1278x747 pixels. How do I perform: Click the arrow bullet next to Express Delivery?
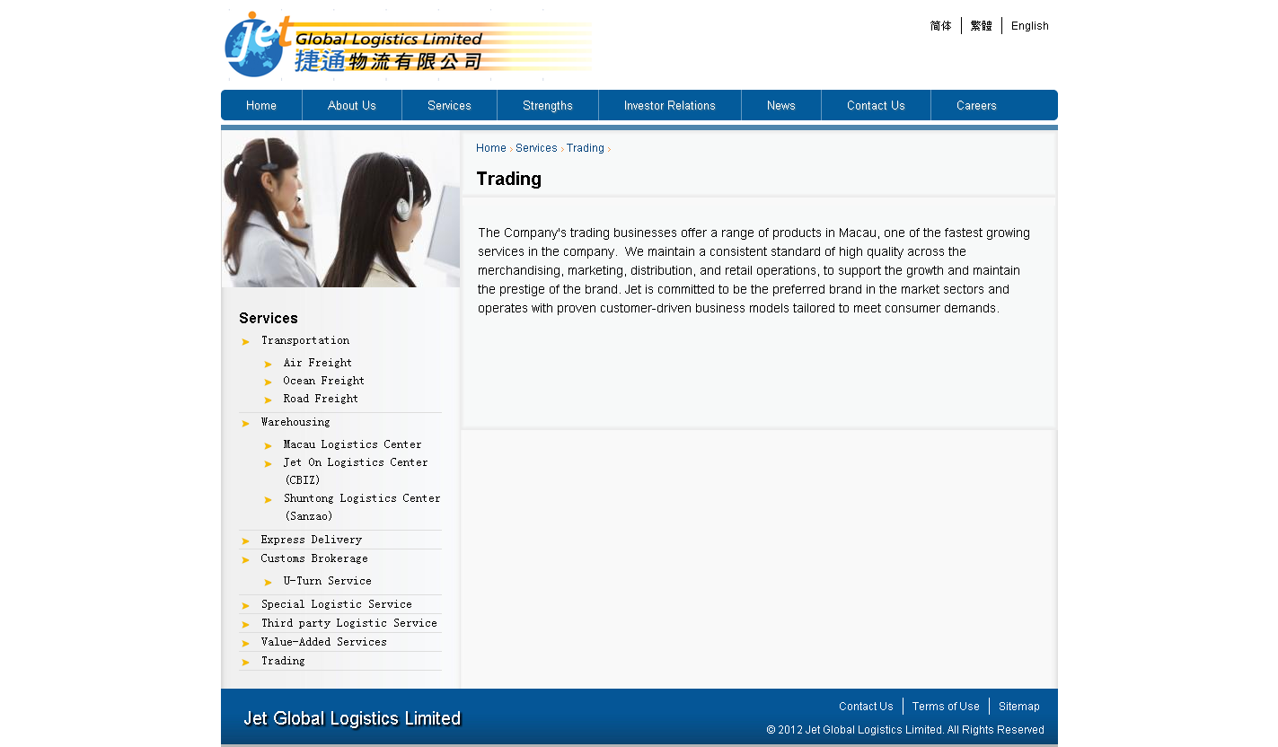point(246,540)
